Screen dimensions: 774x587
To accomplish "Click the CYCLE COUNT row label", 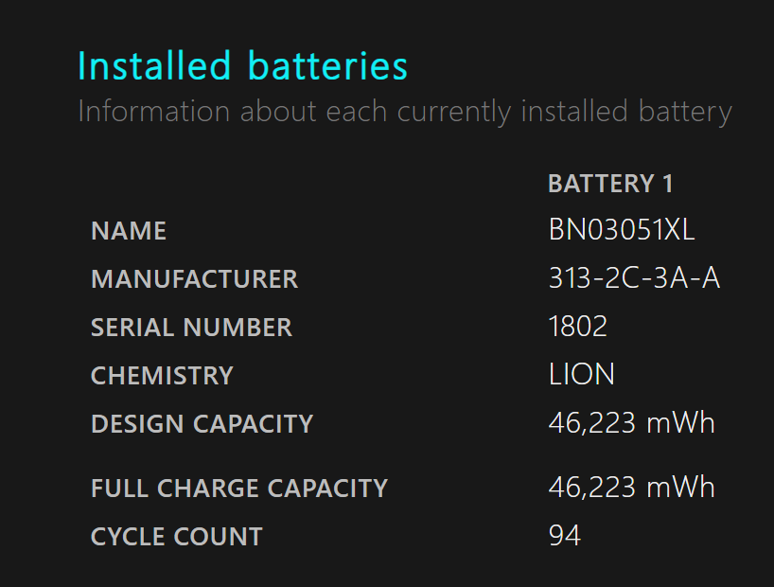I will coord(177,537).
